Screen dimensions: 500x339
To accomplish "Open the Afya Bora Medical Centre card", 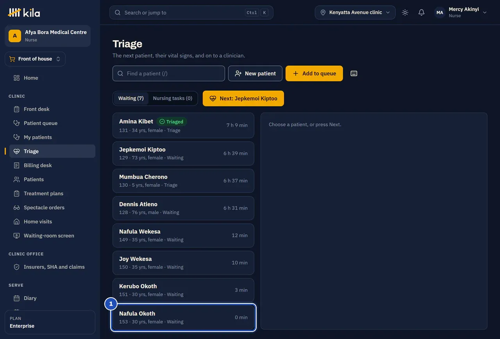I will click(x=48, y=36).
